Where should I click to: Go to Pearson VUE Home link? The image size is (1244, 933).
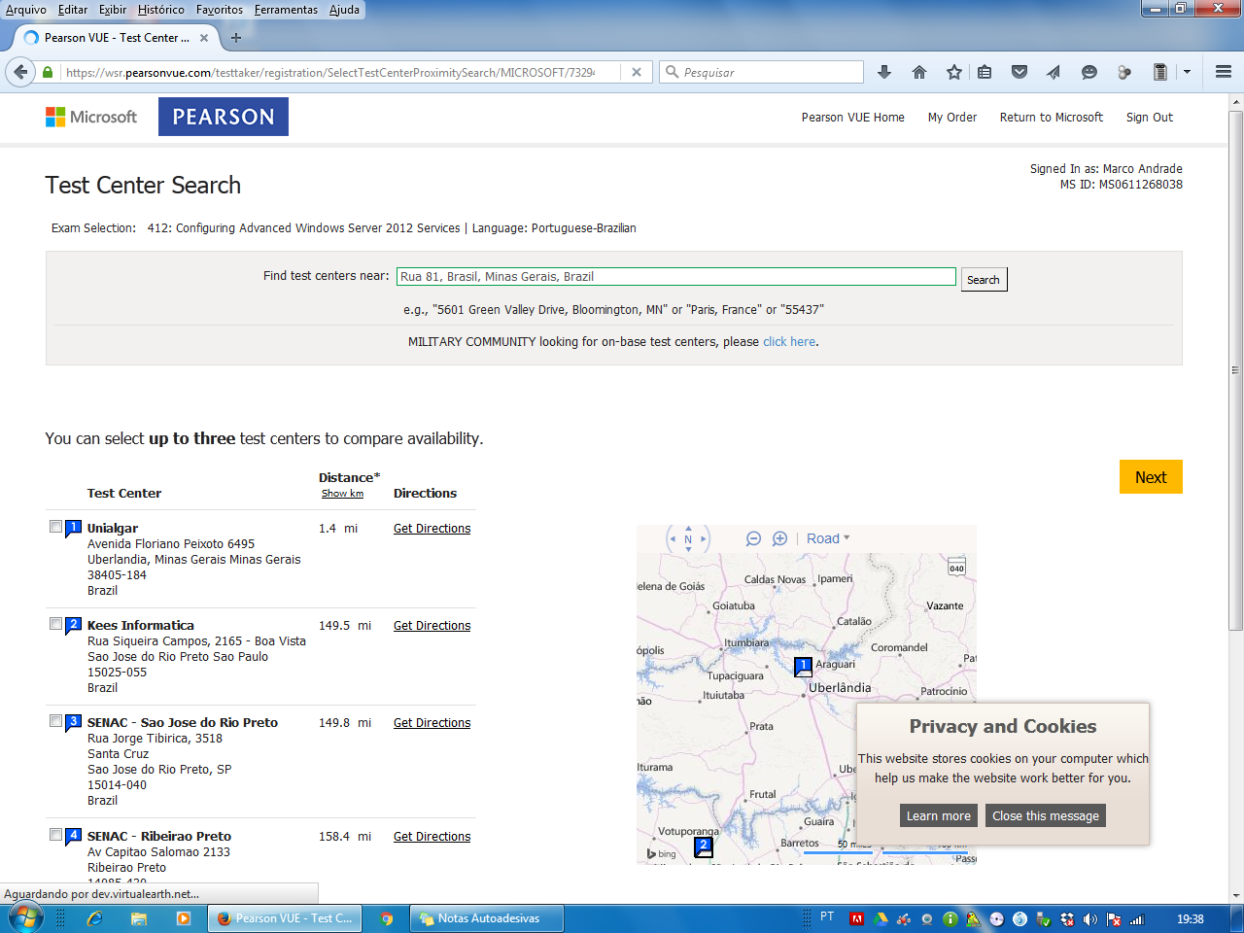(852, 118)
